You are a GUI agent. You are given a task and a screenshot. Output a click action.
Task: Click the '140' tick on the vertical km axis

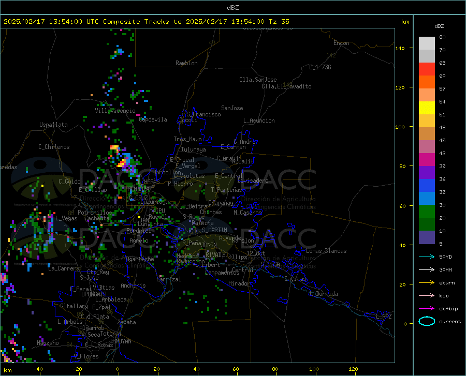pyautogui.click(x=400, y=49)
